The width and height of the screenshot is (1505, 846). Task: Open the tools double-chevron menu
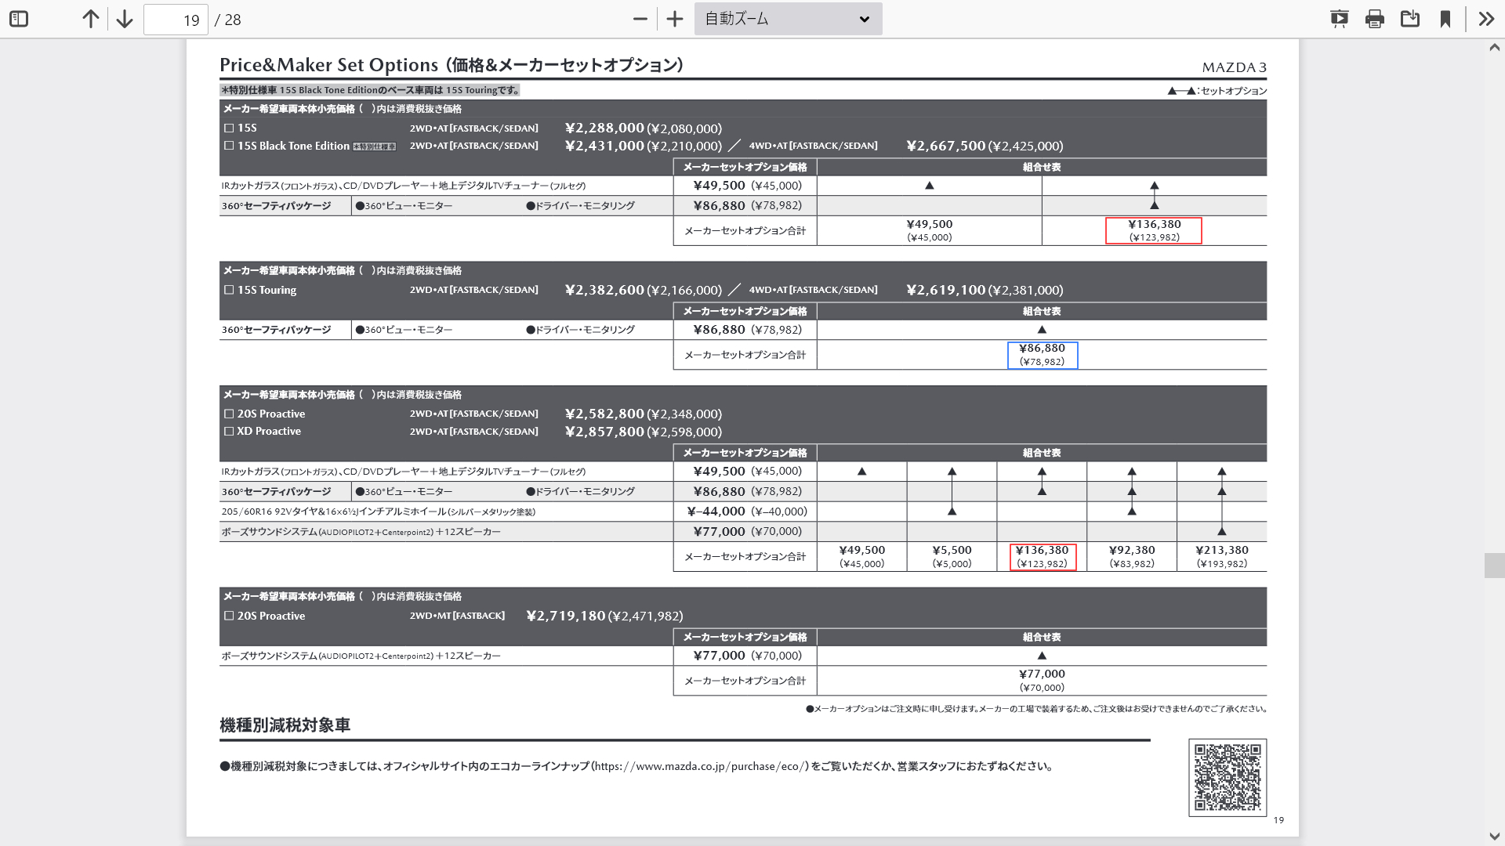coord(1486,19)
